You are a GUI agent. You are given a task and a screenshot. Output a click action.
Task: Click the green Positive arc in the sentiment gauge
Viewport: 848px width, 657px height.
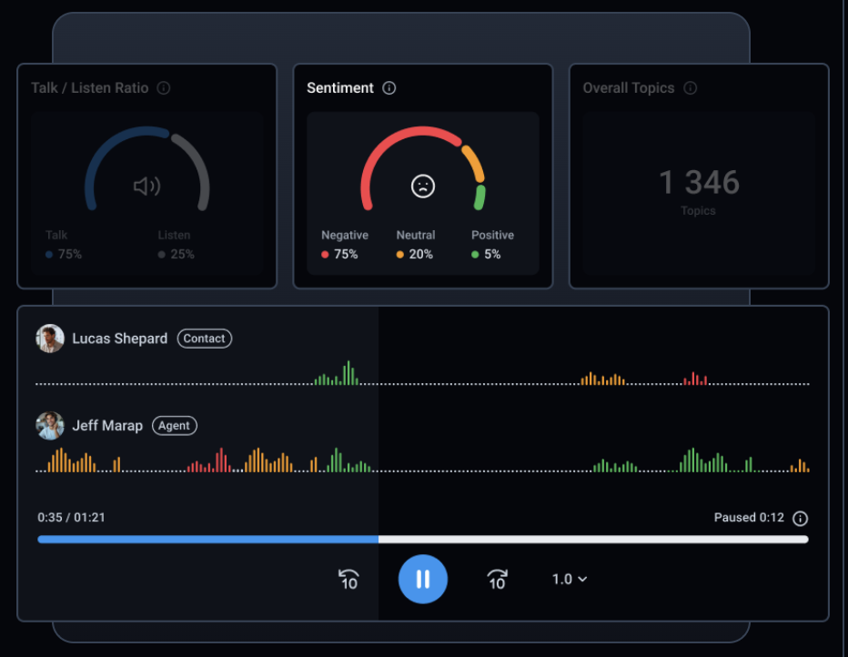tap(480, 197)
